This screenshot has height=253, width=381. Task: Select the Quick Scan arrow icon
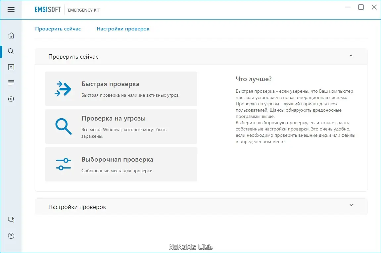click(x=63, y=88)
